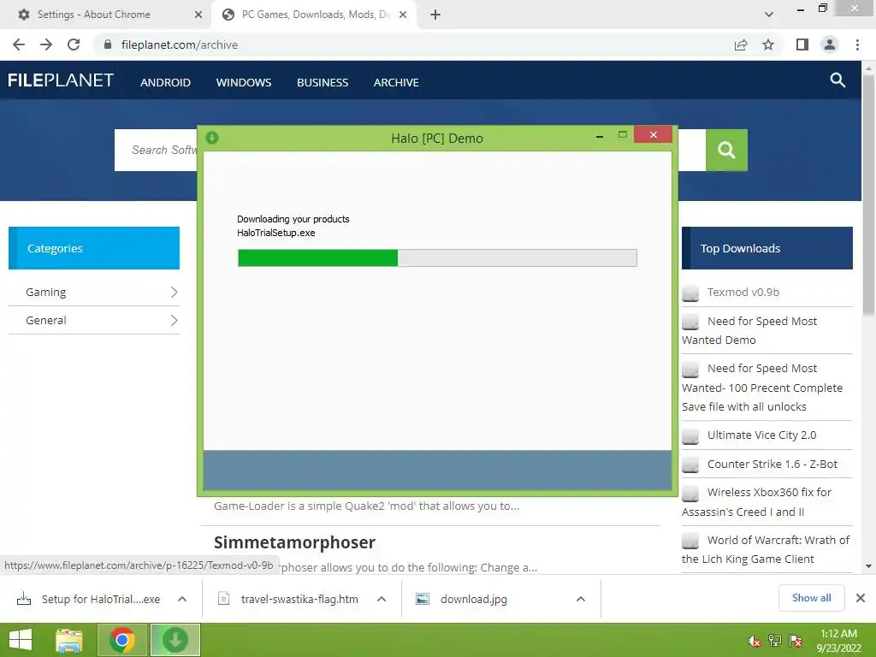Reload the fileplanet page
876x657 pixels.
[74, 44]
